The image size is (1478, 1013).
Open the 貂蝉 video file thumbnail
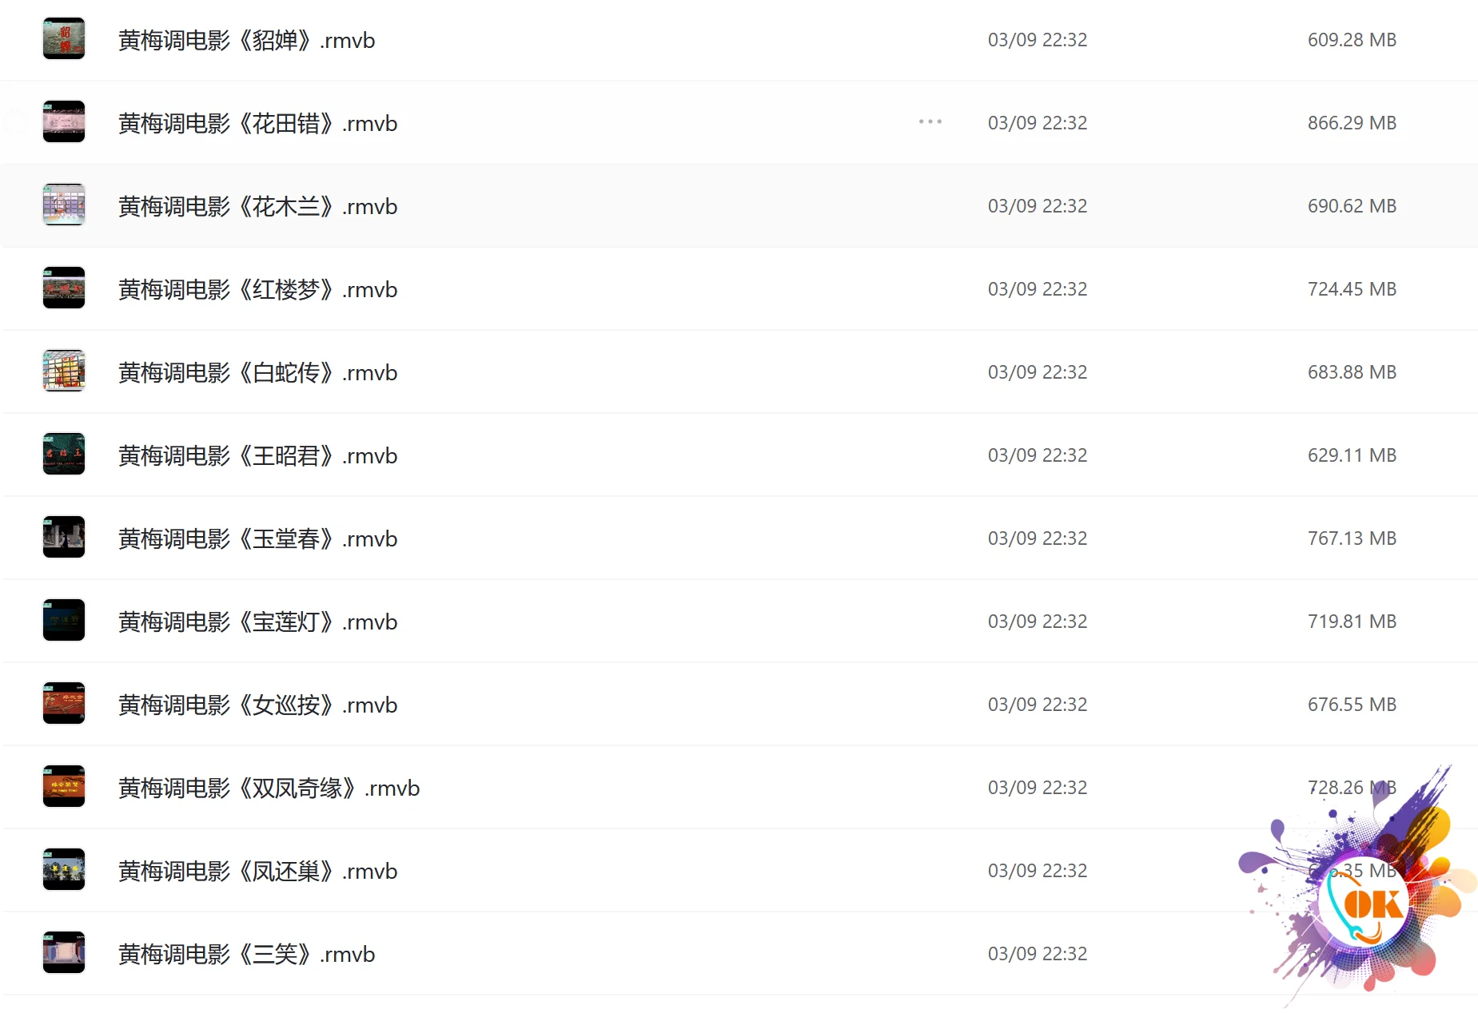(64, 39)
